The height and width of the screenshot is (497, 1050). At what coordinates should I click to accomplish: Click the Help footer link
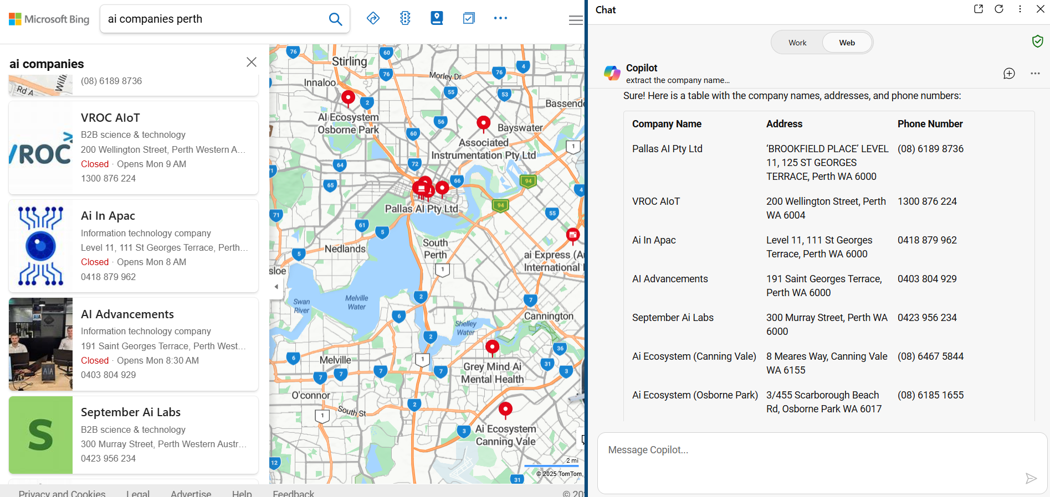[x=242, y=493]
